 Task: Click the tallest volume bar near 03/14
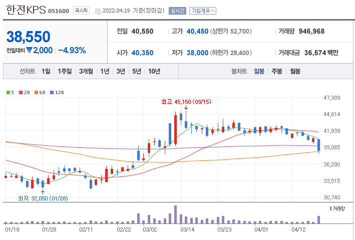tap(175, 214)
